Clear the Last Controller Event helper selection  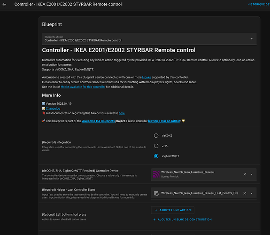(245, 193)
